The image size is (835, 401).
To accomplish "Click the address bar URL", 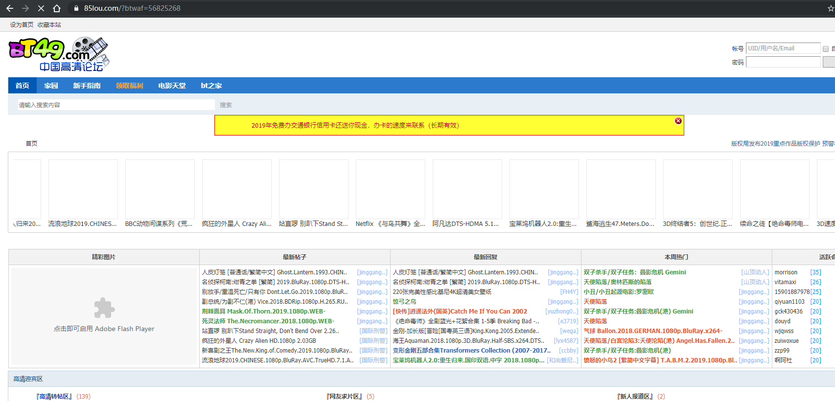I will (132, 8).
